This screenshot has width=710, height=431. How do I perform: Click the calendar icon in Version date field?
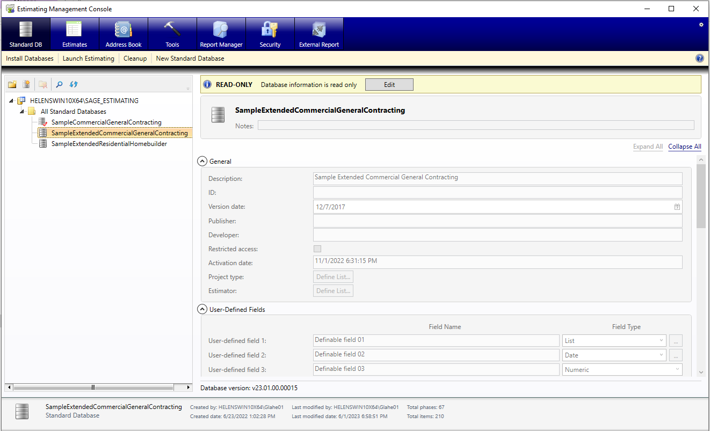click(x=677, y=207)
